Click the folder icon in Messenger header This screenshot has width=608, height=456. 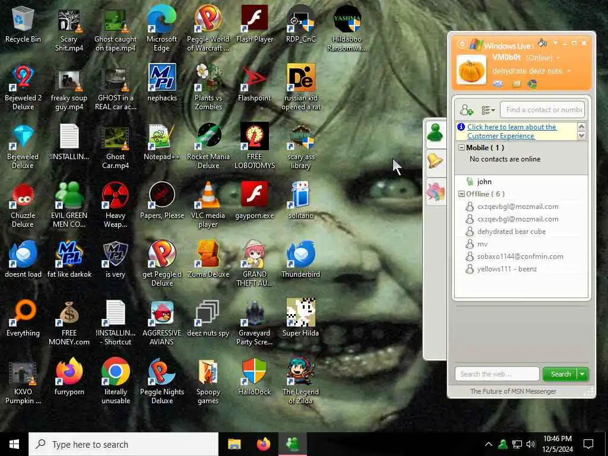click(517, 84)
